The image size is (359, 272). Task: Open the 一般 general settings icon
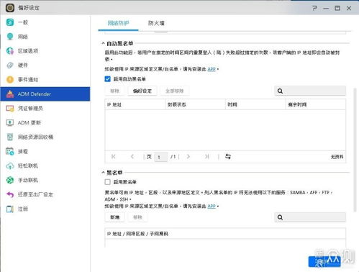pyautogui.click(x=10, y=22)
